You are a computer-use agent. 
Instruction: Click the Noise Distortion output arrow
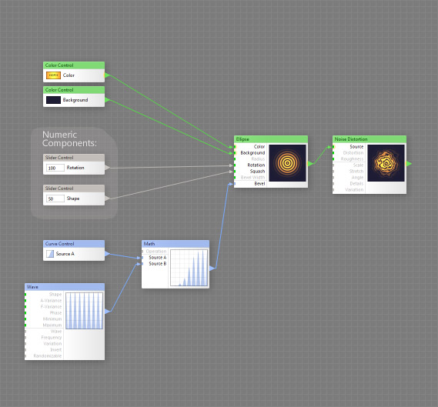(409, 164)
